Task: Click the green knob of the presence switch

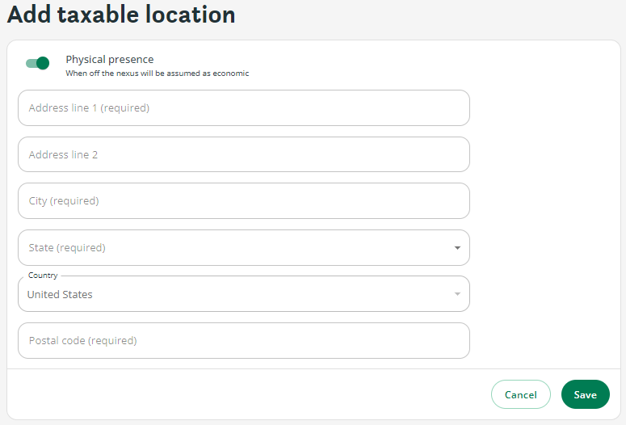Action: coord(43,63)
